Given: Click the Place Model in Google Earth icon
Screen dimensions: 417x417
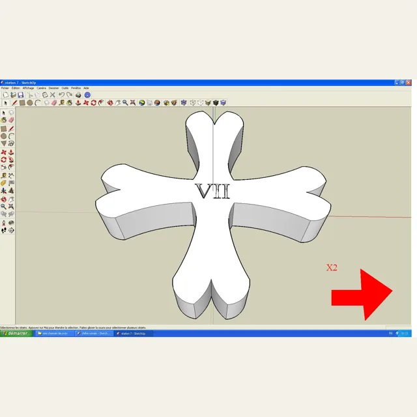Looking at the screenshot, I should 157,103.
